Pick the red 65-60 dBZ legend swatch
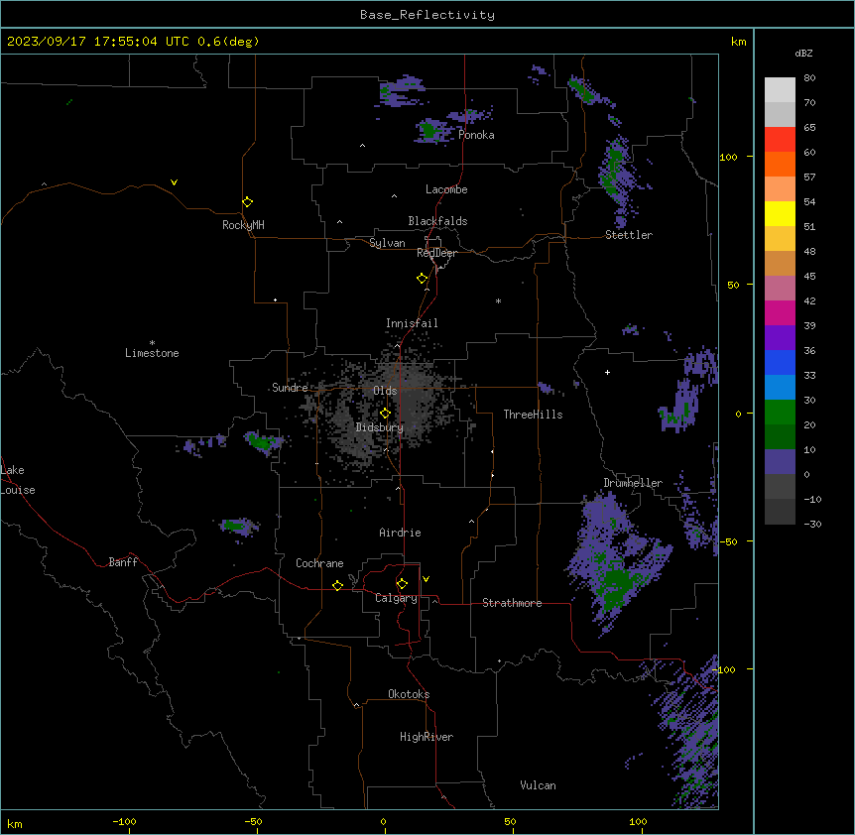The height and width of the screenshot is (835, 855). click(780, 139)
